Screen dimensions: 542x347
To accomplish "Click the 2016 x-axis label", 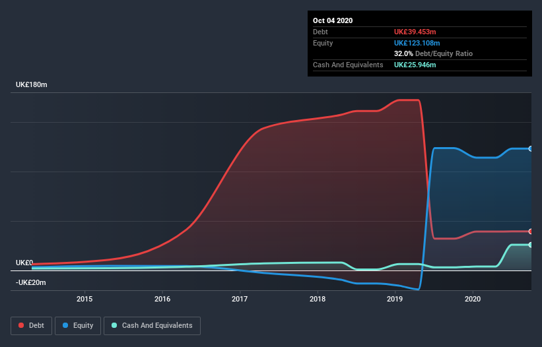I will 162,299.
